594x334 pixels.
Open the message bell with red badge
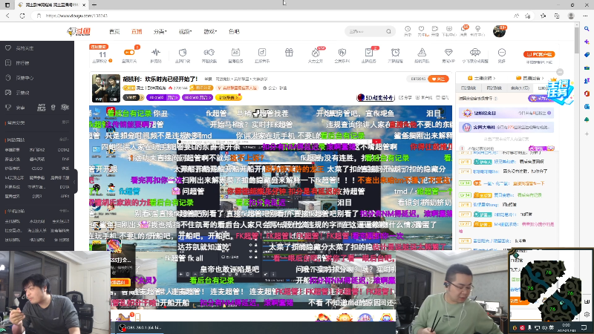463,29
